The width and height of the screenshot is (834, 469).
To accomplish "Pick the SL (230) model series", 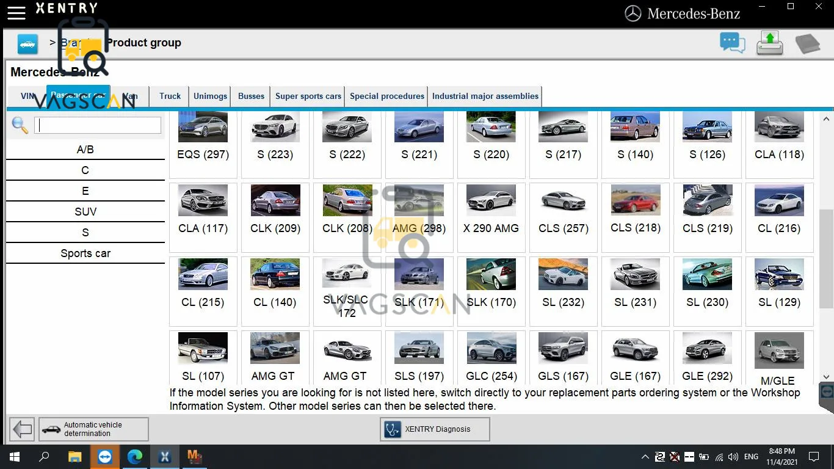I will [708, 291].
